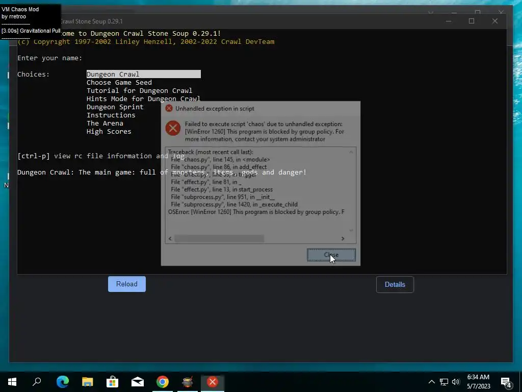Click the 'Enter your name:' prompt
Image resolution: width=522 pixels, height=392 pixels.
point(49,58)
